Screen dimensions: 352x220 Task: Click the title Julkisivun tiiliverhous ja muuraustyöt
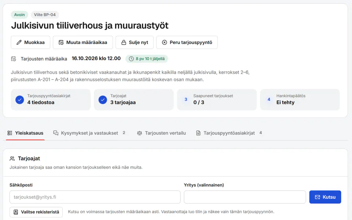pos(90,25)
